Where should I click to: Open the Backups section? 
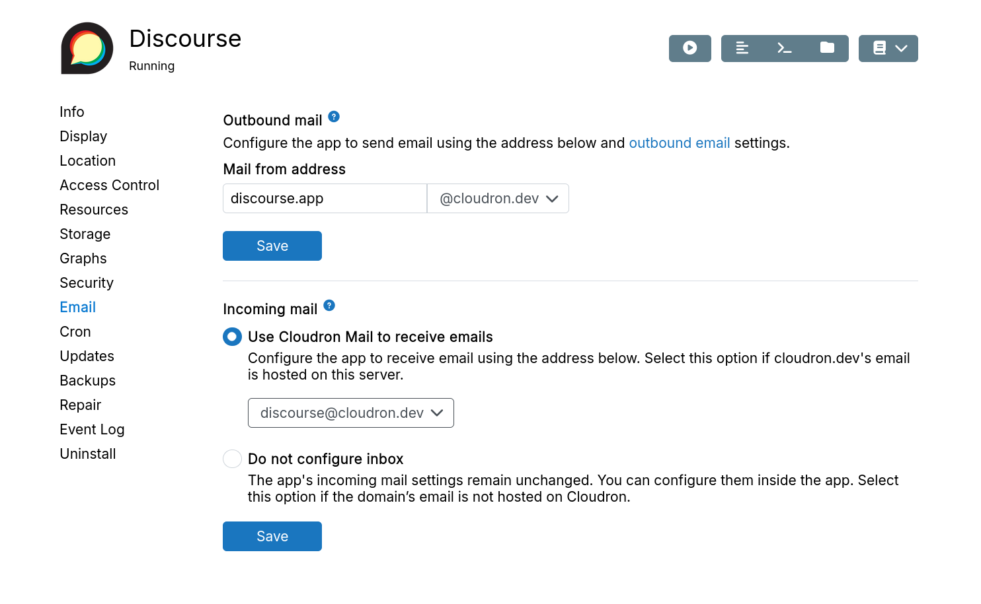[x=87, y=381]
